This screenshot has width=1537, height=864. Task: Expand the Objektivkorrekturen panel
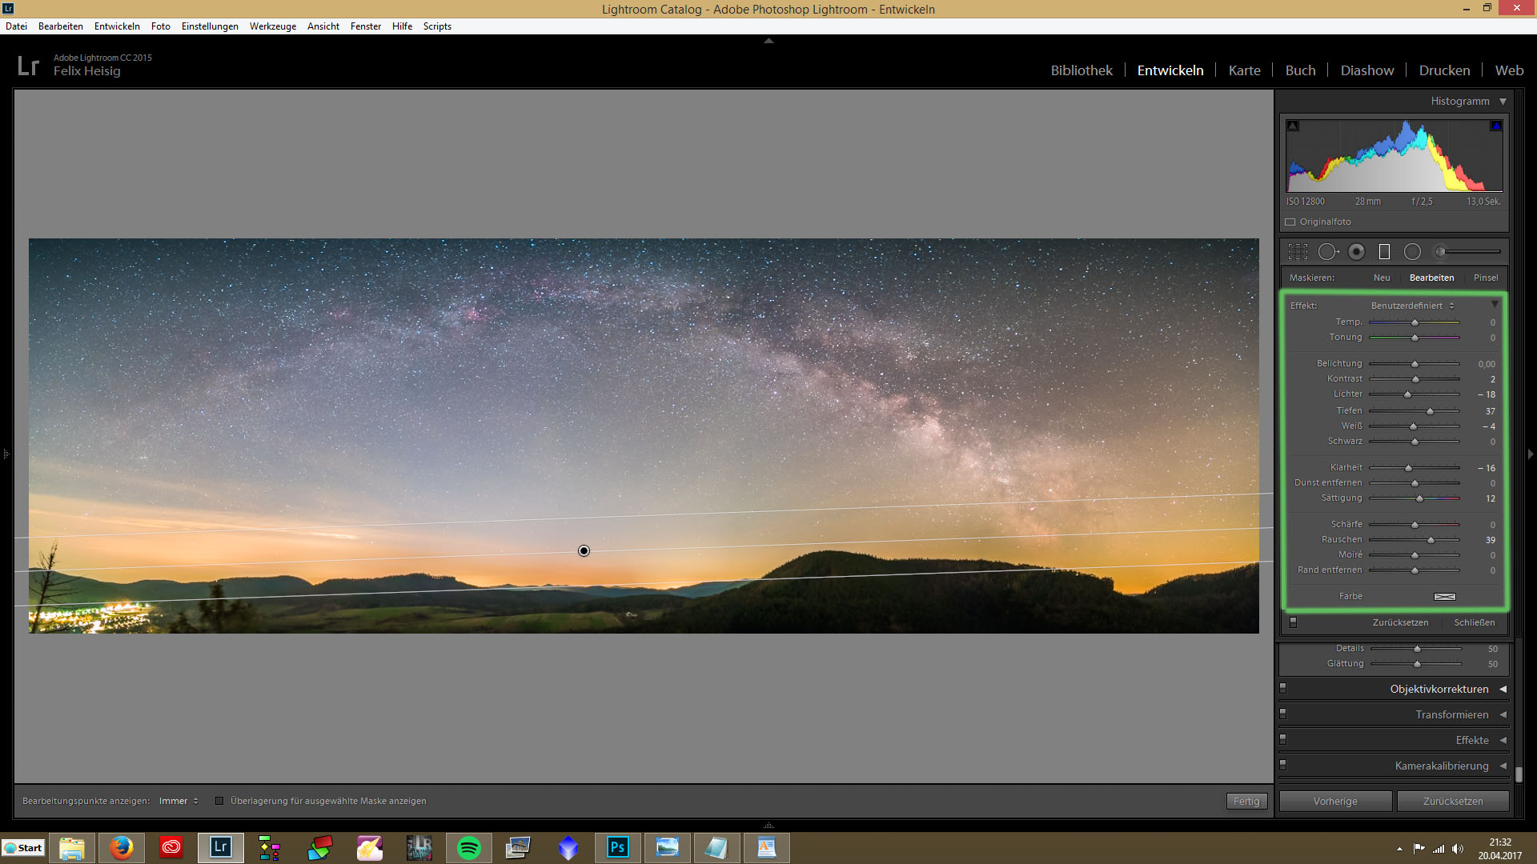[x=1503, y=689]
